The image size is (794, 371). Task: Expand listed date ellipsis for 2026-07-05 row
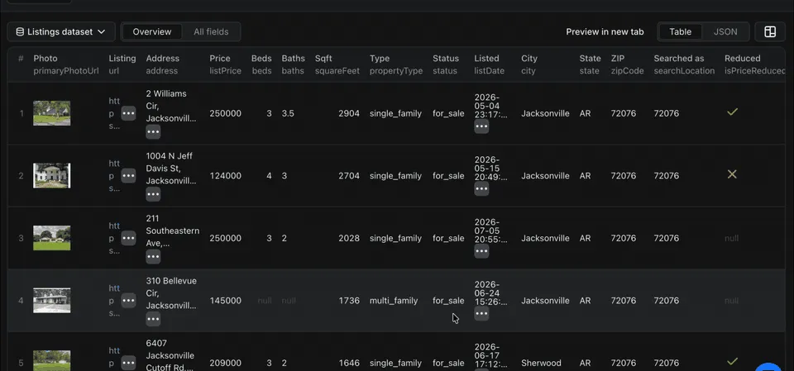pos(481,251)
